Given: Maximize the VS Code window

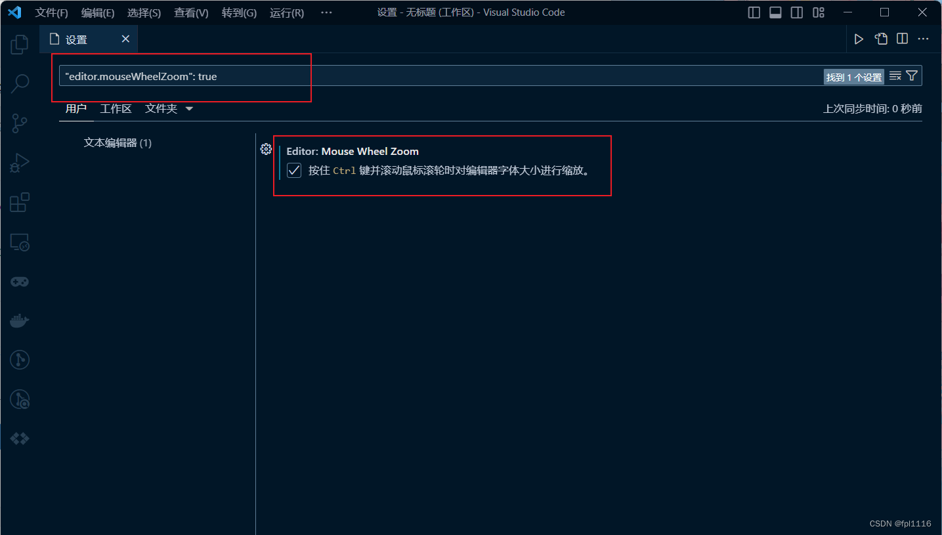Looking at the screenshot, I should coord(884,12).
